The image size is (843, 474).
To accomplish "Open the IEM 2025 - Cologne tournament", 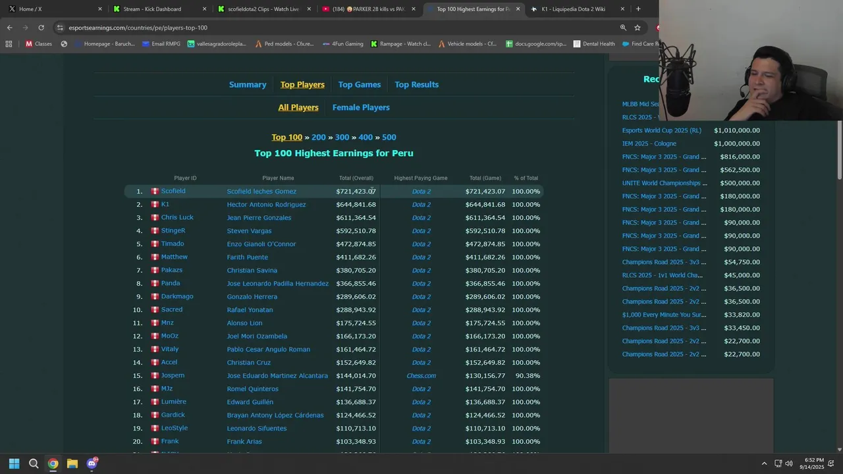I will (649, 144).
